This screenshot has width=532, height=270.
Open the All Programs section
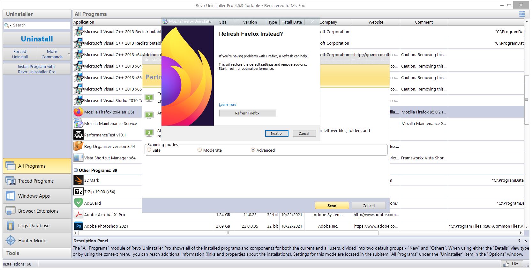coord(37,166)
